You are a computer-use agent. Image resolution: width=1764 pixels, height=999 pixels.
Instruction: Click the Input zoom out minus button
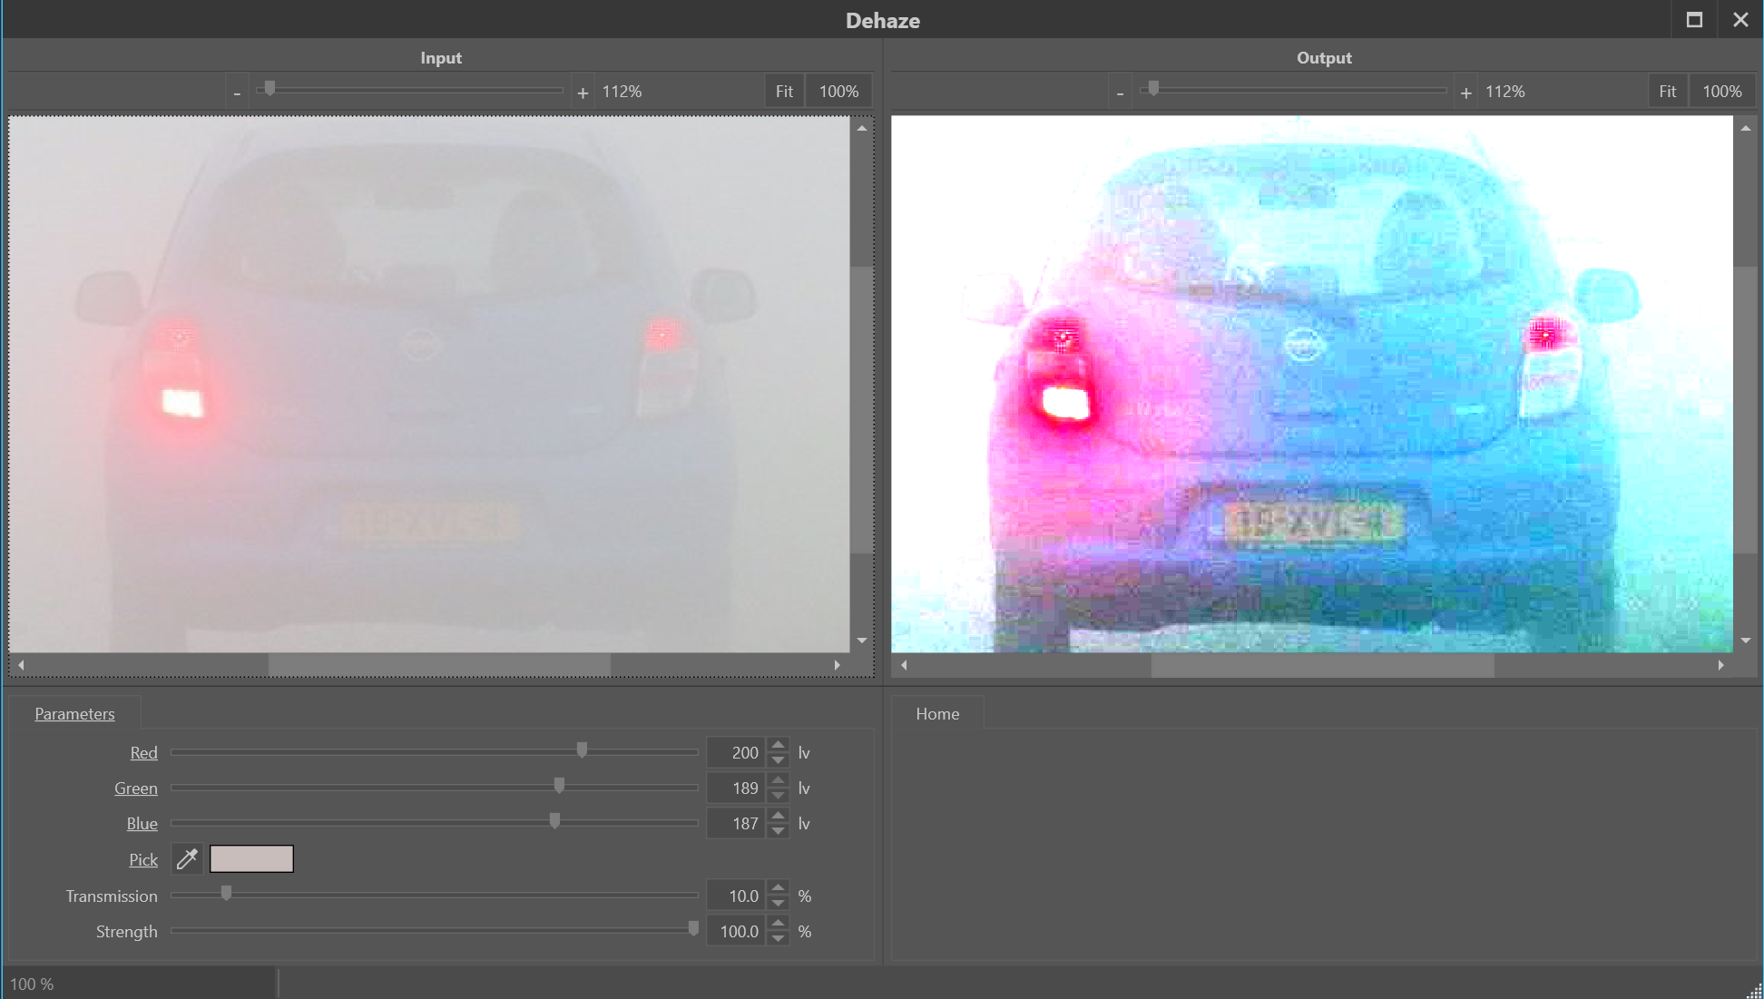(237, 93)
